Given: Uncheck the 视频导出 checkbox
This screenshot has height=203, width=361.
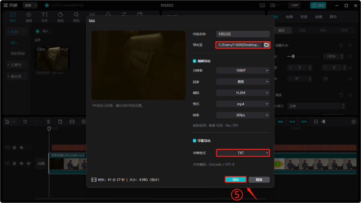Looking at the screenshot, I should (x=194, y=61).
